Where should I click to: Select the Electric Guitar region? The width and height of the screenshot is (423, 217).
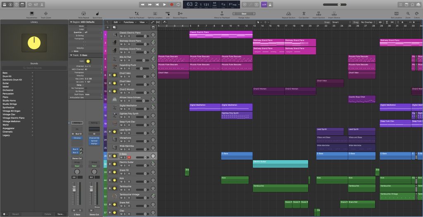[x=280, y=164]
